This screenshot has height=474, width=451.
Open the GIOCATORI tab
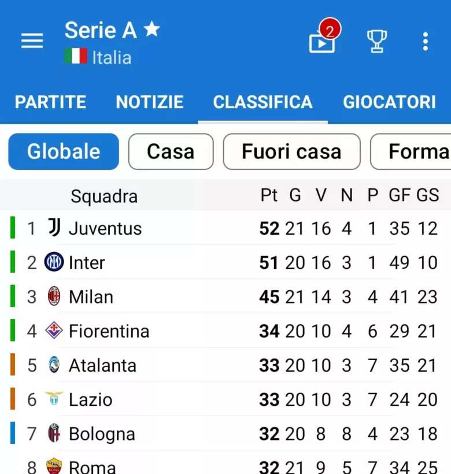point(389,102)
